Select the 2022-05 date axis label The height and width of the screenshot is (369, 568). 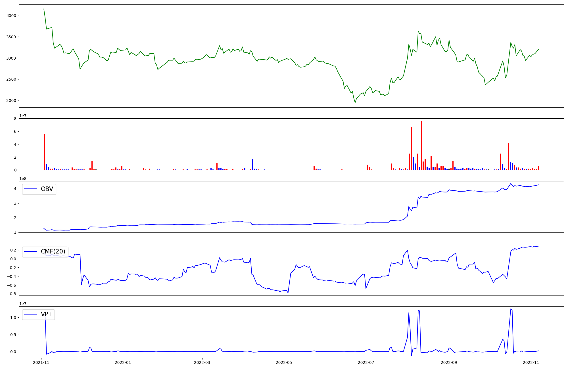(x=284, y=362)
